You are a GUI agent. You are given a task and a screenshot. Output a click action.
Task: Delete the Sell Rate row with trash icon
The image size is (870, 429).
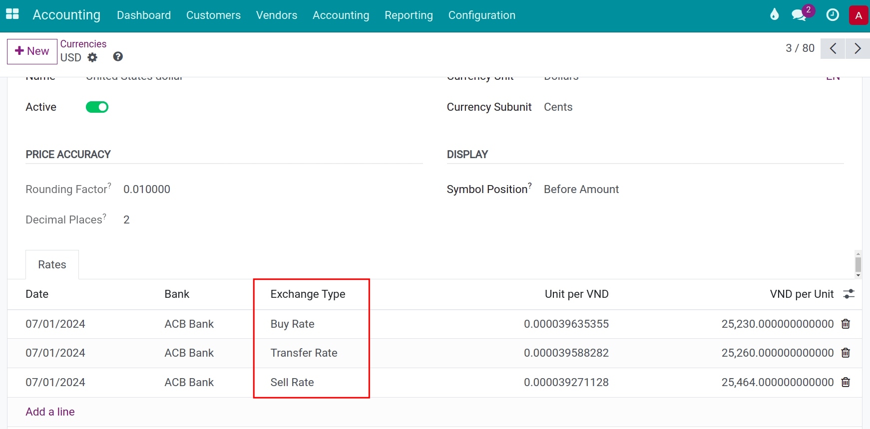coord(846,382)
